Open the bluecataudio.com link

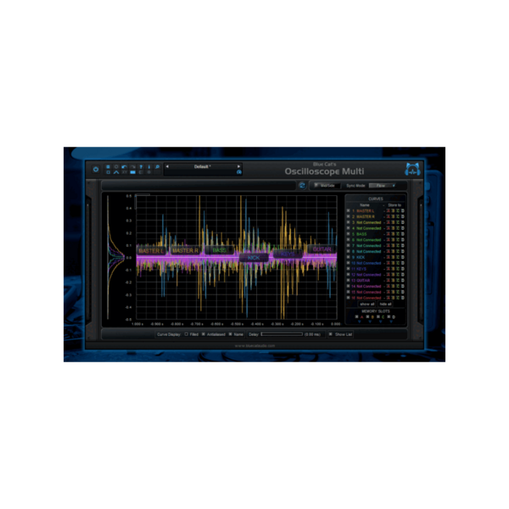pos(255,346)
